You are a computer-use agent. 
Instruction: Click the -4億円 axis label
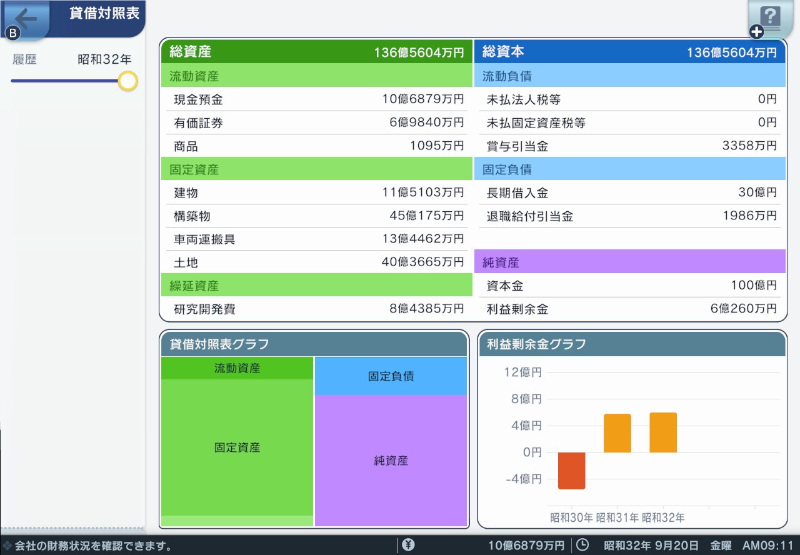pyautogui.click(x=524, y=479)
